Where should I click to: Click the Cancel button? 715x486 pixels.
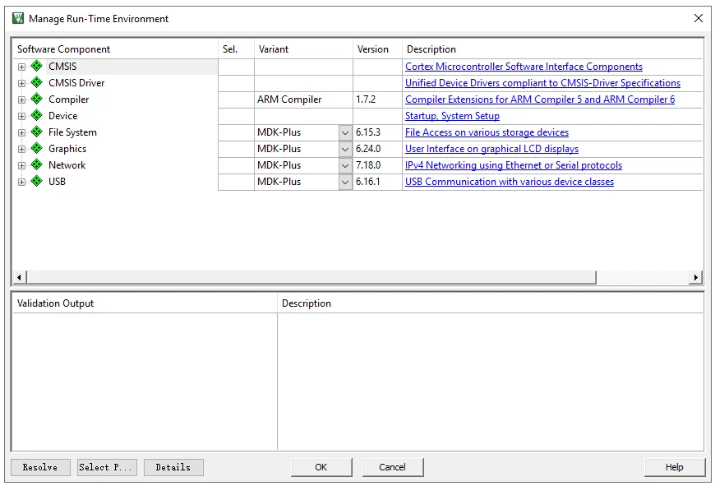pyautogui.click(x=393, y=467)
